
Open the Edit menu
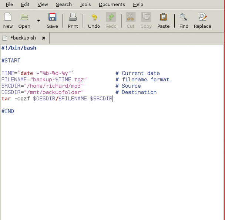[x=25, y=4]
